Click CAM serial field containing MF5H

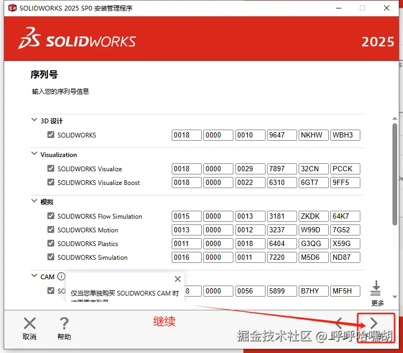[345, 291]
